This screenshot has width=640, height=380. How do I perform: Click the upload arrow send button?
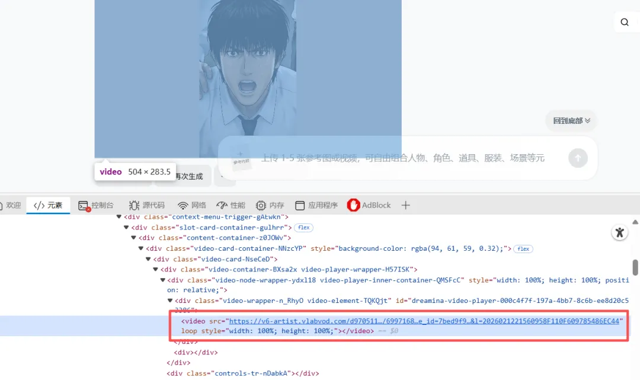pyautogui.click(x=578, y=158)
